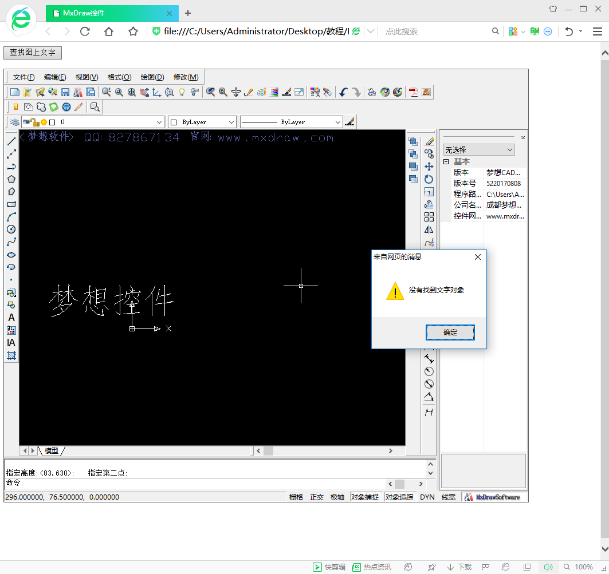Select the Line draw tool
Viewport: 609px width, 574px height.
[11, 142]
